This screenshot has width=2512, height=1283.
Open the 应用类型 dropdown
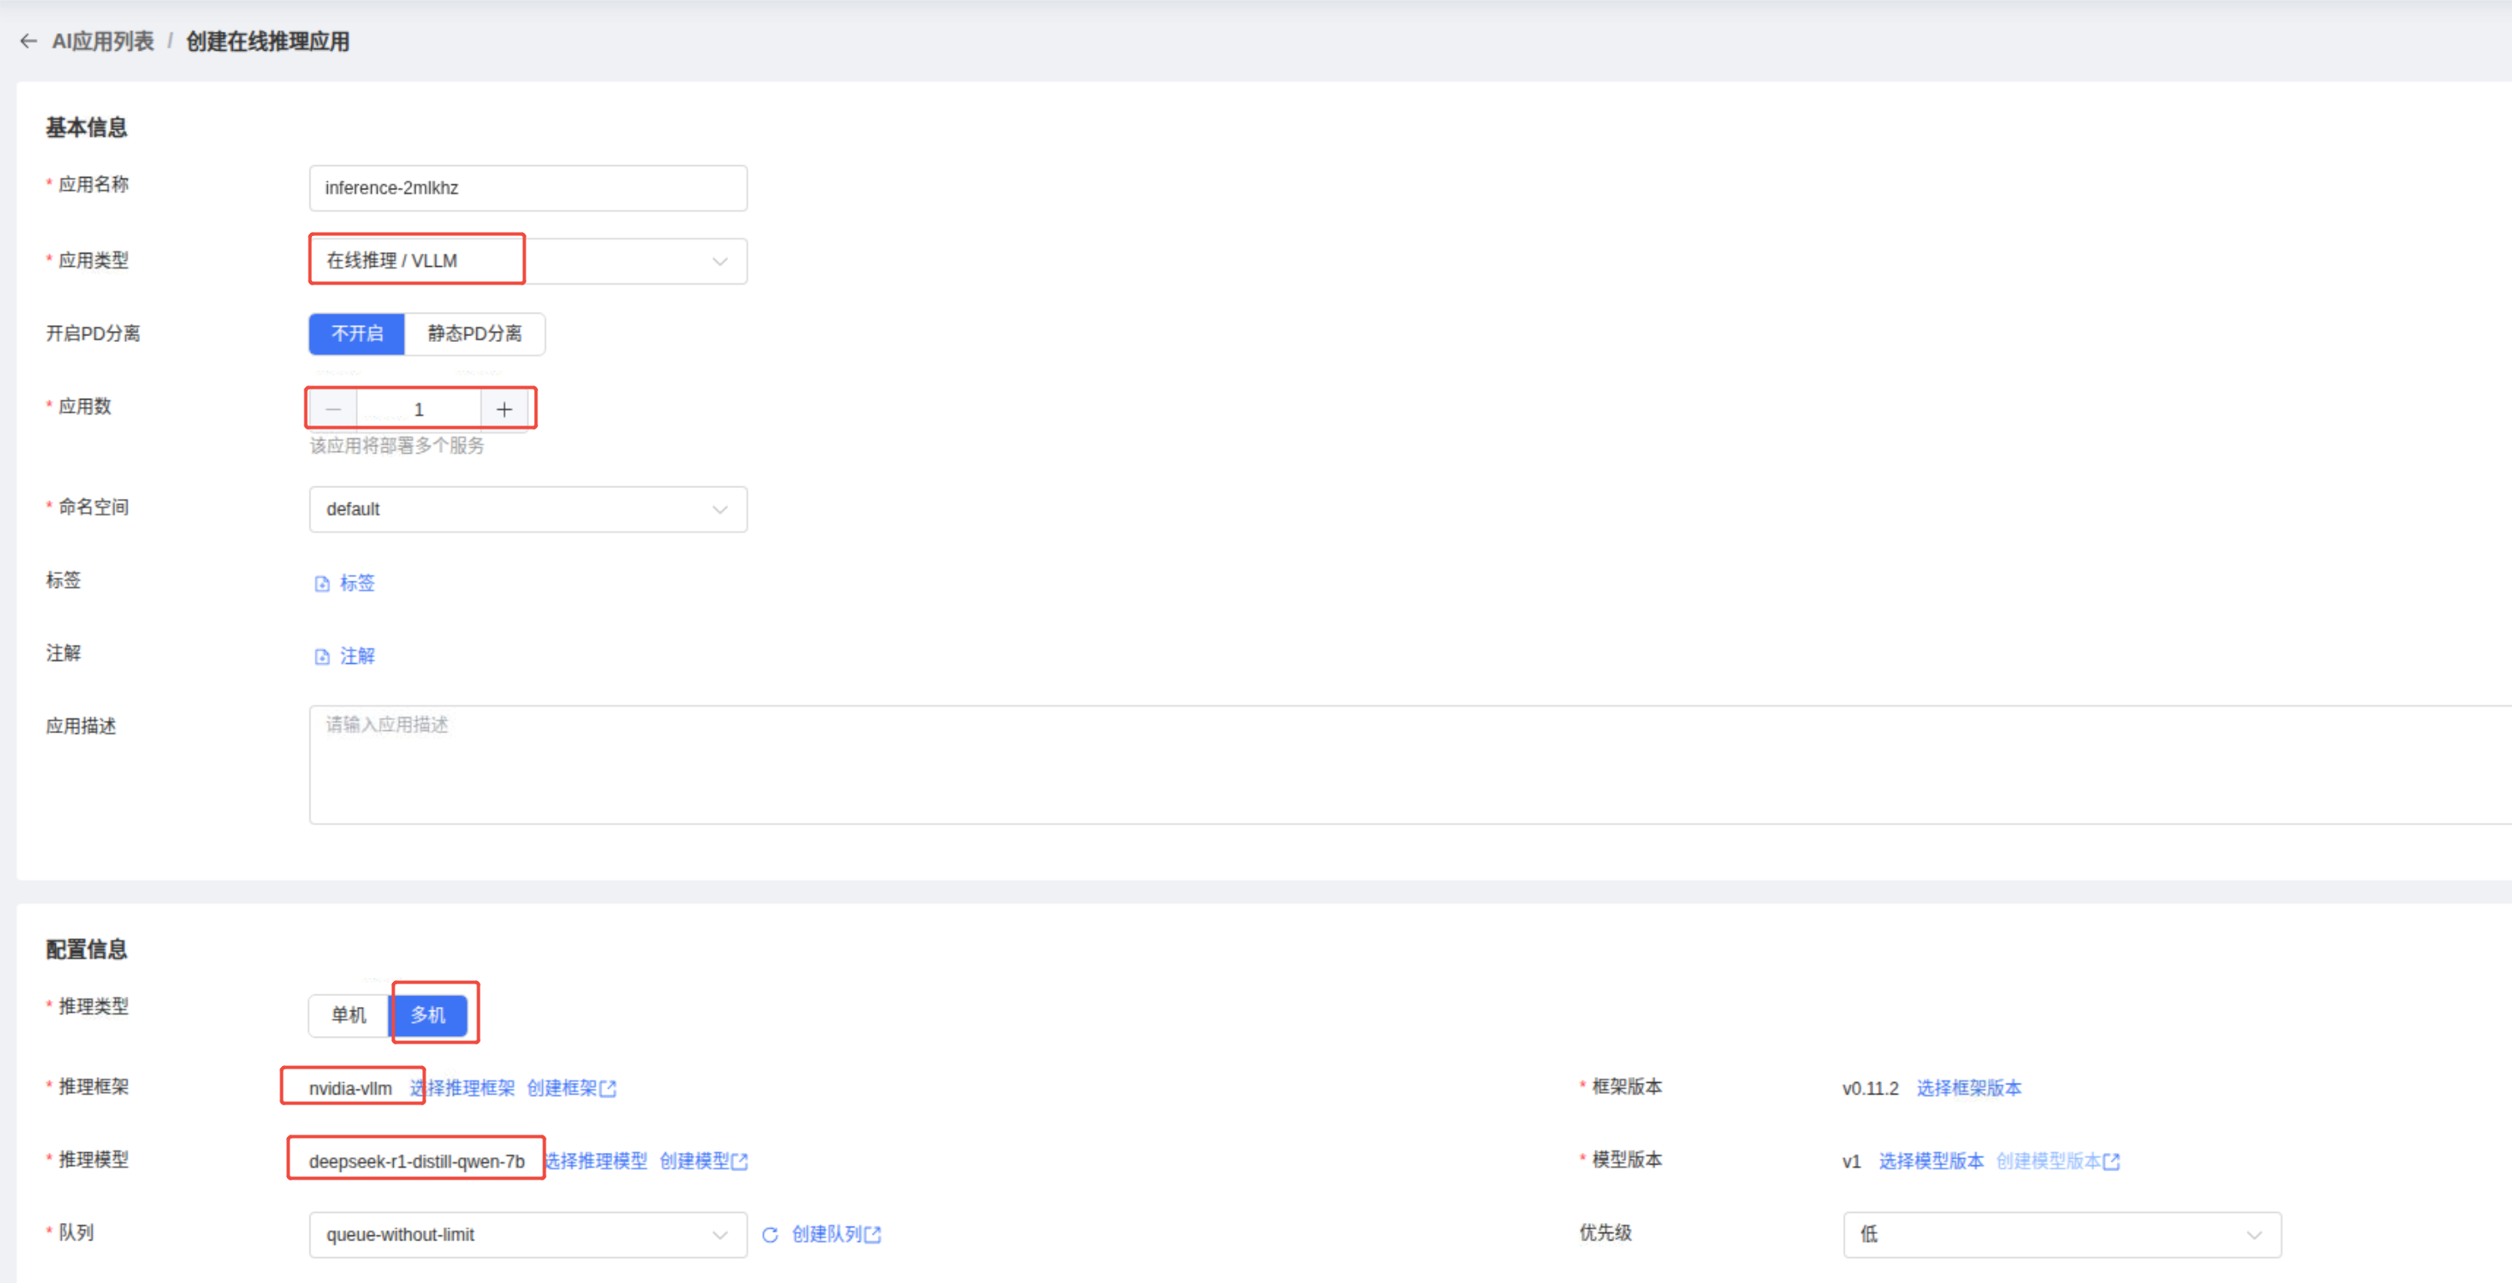(527, 261)
